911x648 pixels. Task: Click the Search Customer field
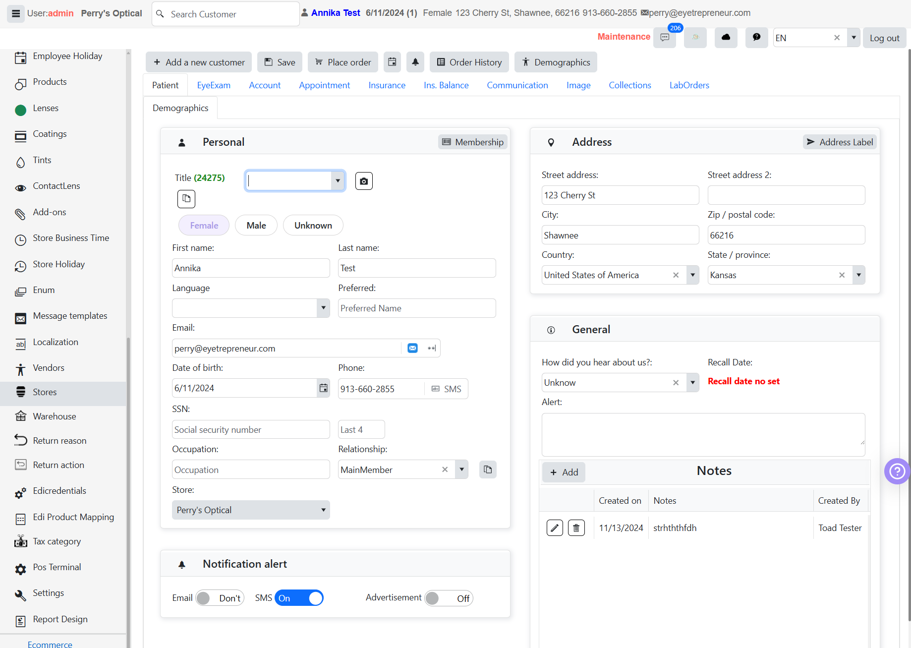point(226,14)
